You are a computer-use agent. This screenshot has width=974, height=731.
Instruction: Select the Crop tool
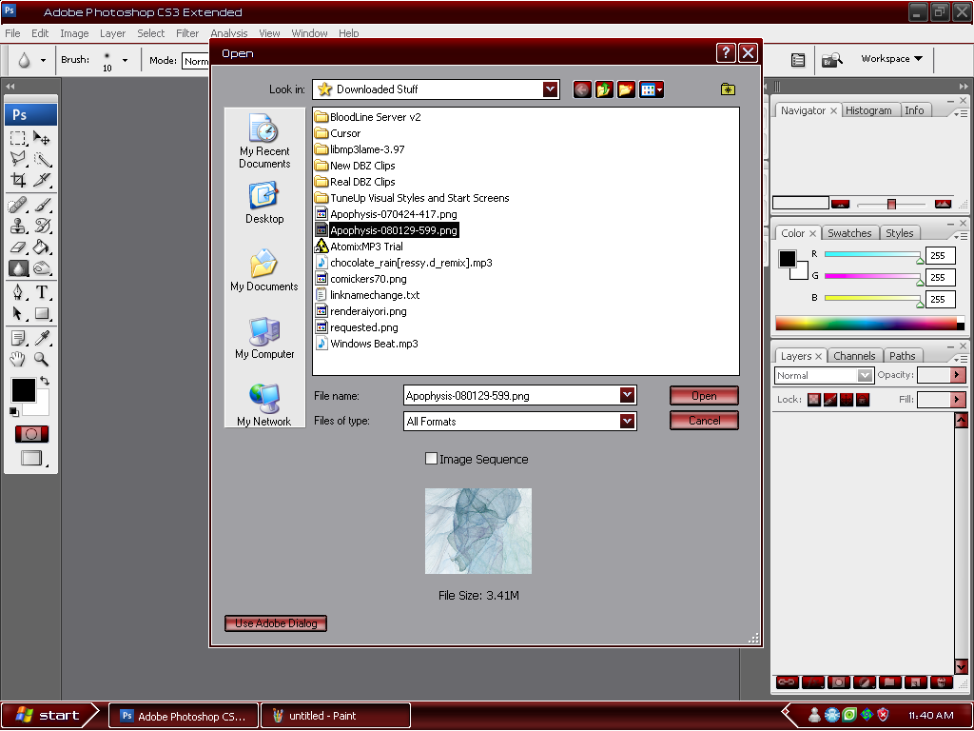[x=18, y=180]
